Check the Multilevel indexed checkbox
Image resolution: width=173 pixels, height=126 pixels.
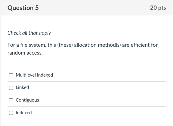point(11,75)
